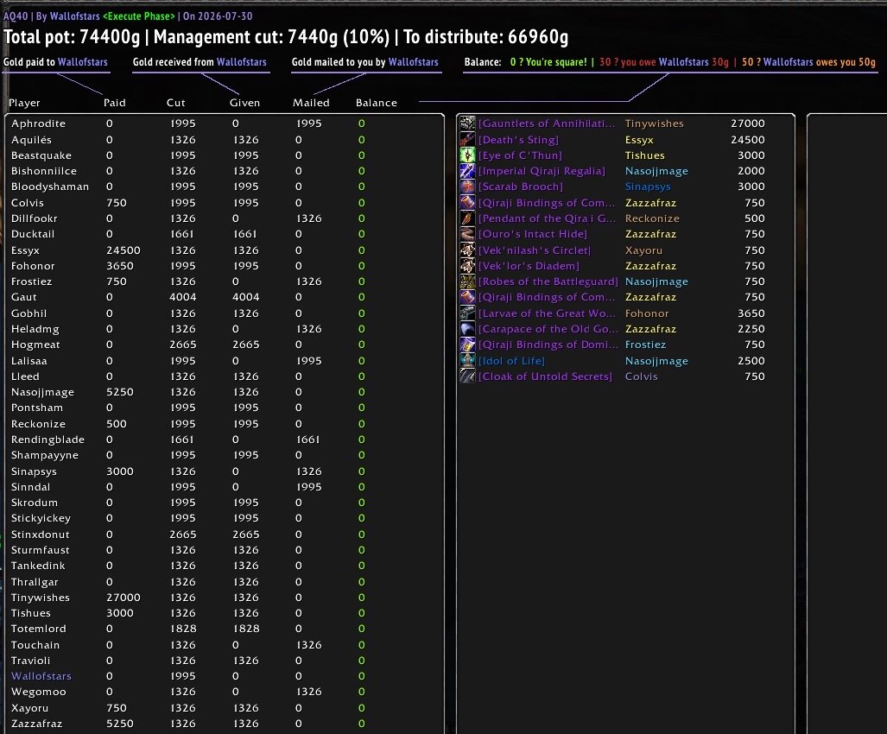Open the [Gauntlets of Annihilati... item link
The width and height of the screenshot is (887, 734).
tap(547, 123)
